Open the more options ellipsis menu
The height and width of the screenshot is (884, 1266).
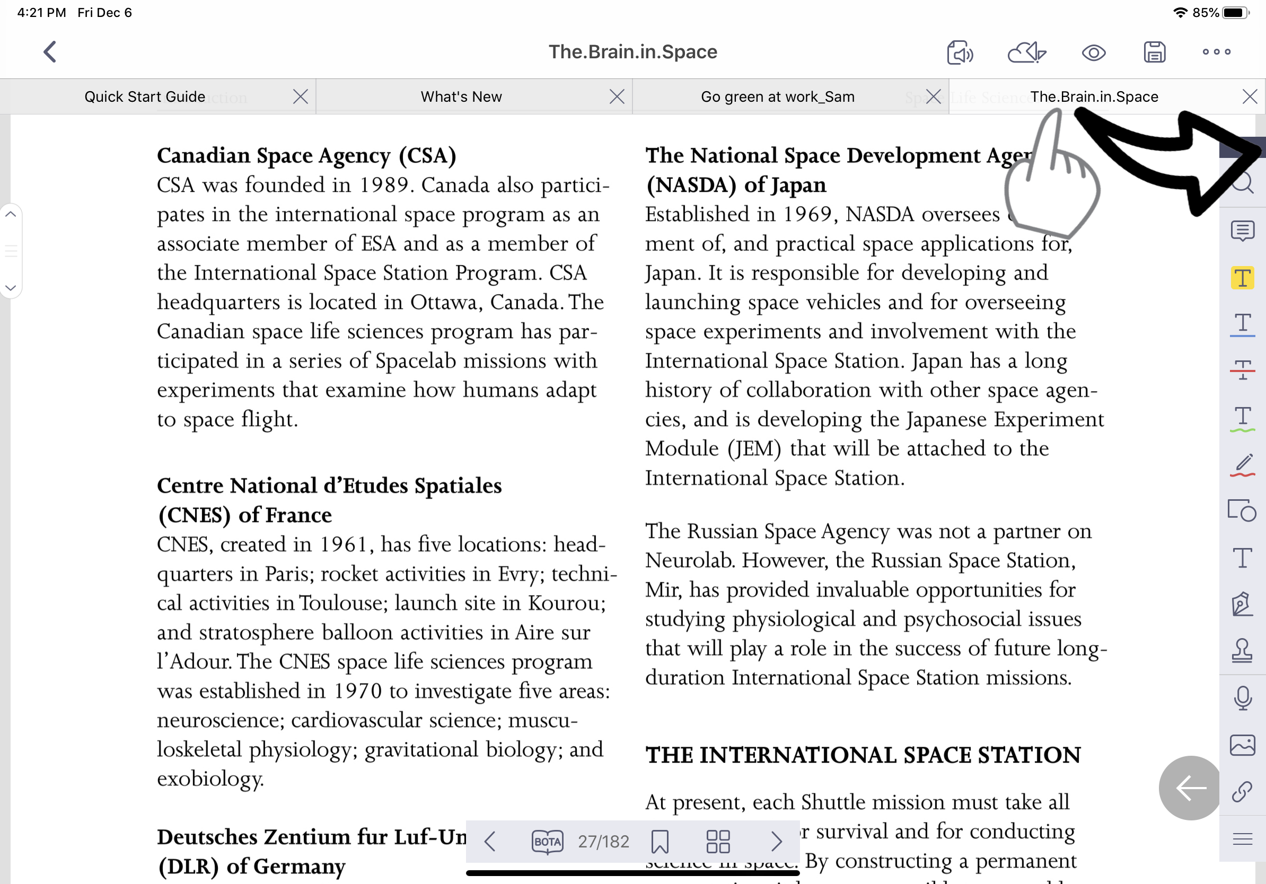point(1216,52)
